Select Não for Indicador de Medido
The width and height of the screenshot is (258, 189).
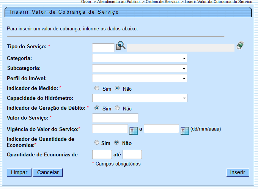point(117,88)
